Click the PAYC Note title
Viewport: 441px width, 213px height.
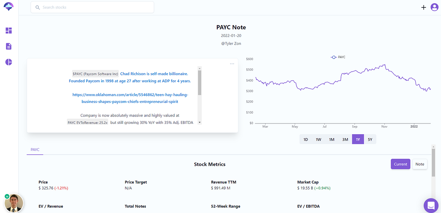[231, 27]
